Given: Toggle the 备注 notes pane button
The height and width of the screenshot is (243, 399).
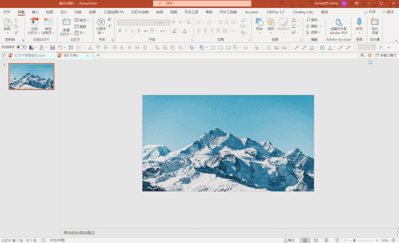Looking at the screenshot, I should tap(289, 240).
